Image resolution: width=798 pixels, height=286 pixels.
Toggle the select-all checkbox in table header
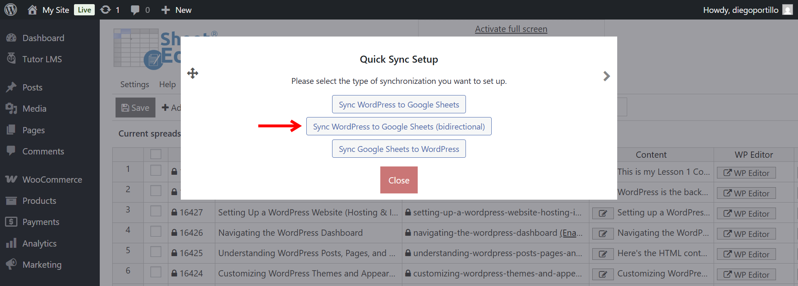click(x=156, y=154)
